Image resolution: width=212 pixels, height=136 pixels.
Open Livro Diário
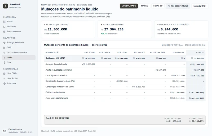click(x=19, y=74)
